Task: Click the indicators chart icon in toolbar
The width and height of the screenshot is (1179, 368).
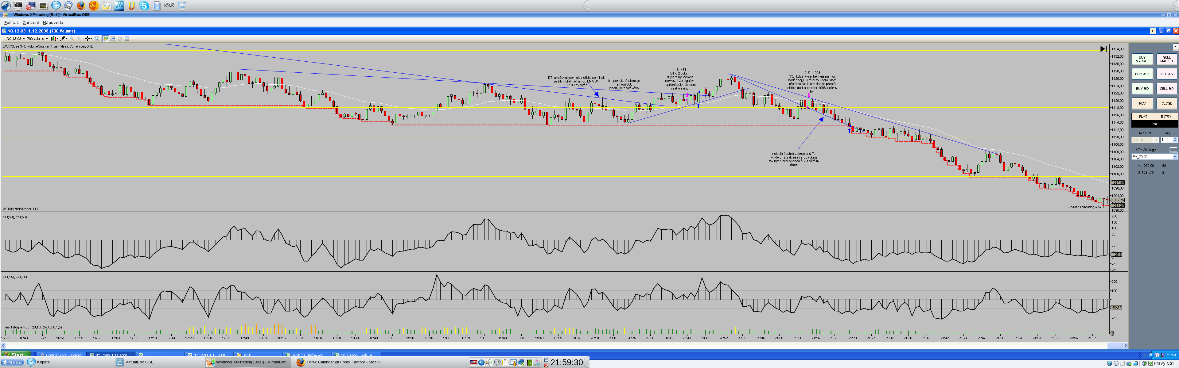Action: pyautogui.click(x=113, y=39)
